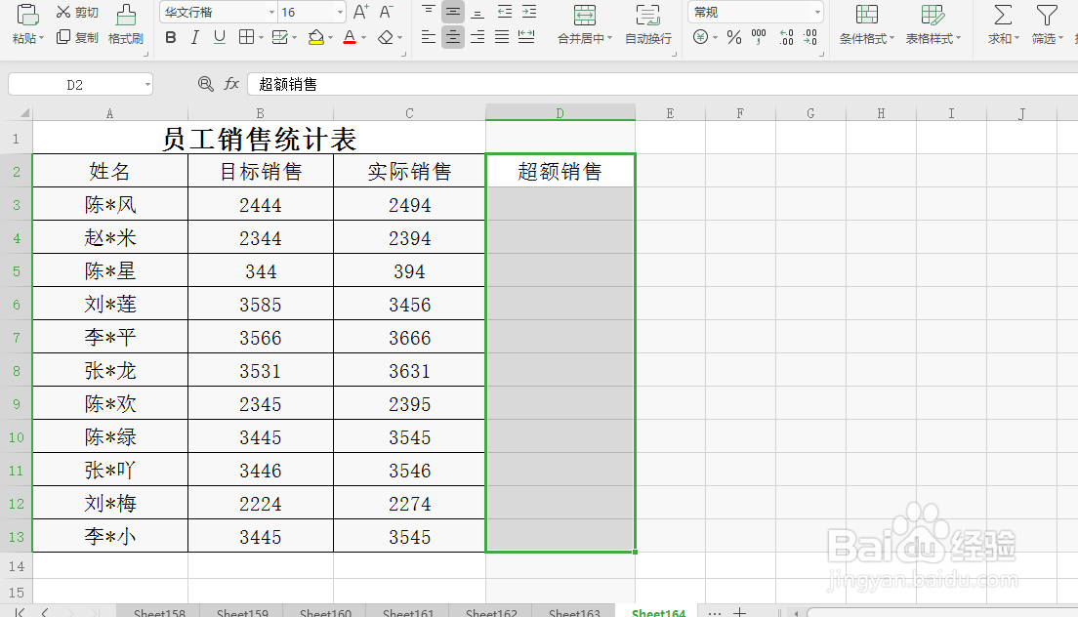Apply cell borders icon
The height and width of the screenshot is (617, 1078).
click(246, 37)
